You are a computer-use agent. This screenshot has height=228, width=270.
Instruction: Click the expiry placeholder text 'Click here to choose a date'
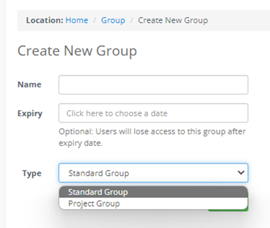[117, 114]
